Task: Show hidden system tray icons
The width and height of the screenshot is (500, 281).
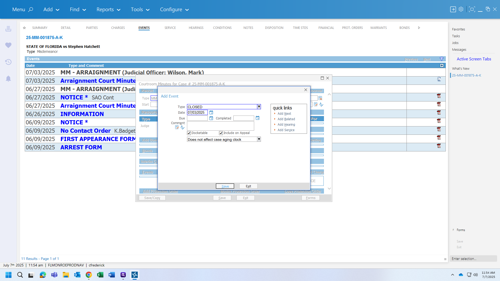Action: [x=453, y=275]
